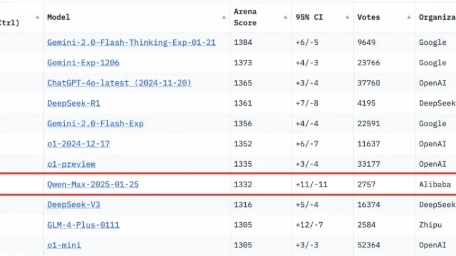Open DeepSeek-V3 model link
Viewport: 456px width, 256px height.
coord(73,205)
